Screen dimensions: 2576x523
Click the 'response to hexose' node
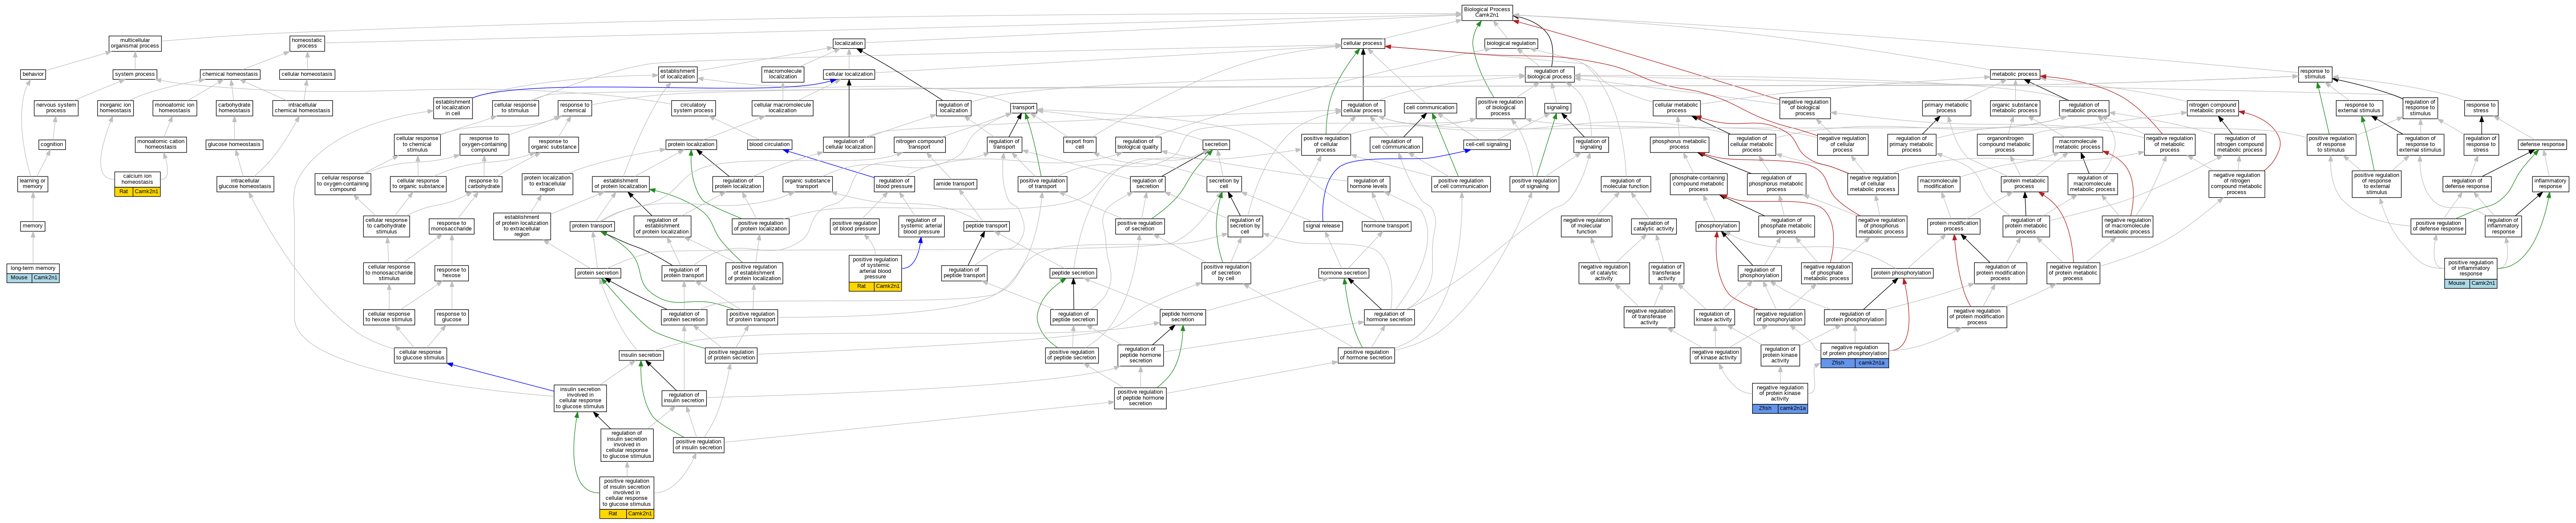click(452, 273)
